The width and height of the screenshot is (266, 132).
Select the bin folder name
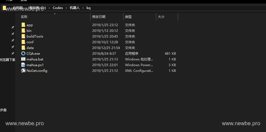pyautogui.click(x=29, y=31)
